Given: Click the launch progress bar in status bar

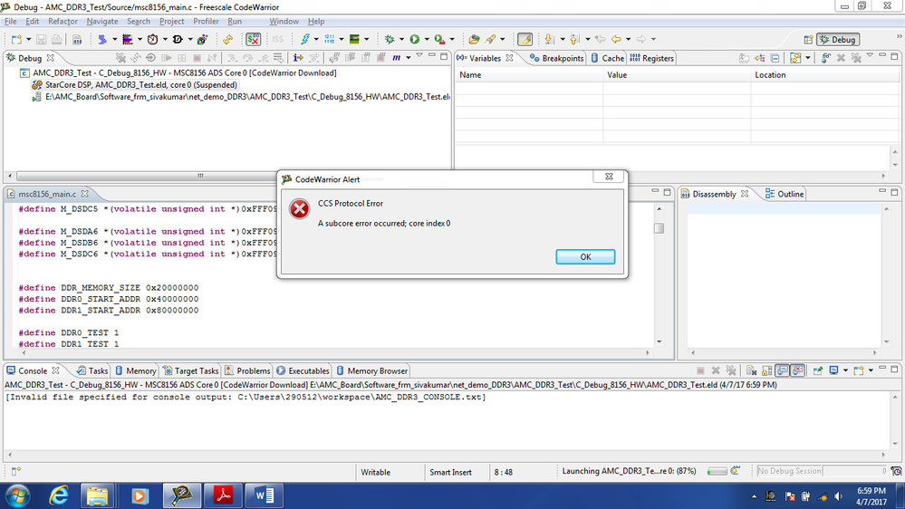Looking at the screenshot, I should (717, 472).
